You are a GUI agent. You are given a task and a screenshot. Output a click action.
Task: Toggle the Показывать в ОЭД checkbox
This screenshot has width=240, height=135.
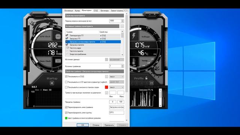tap(66, 76)
